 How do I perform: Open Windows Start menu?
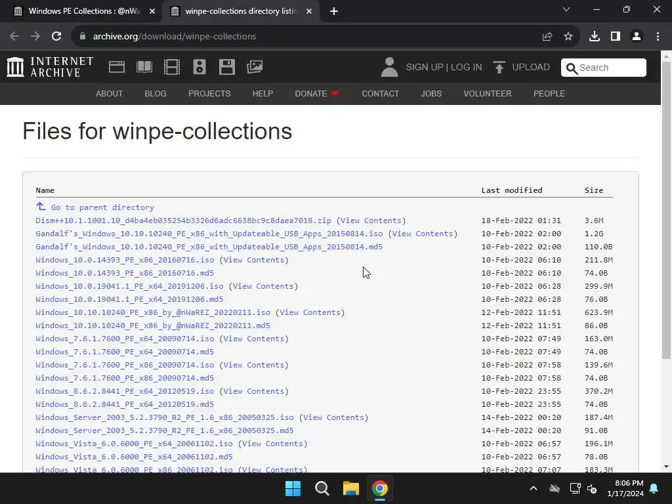click(293, 488)
